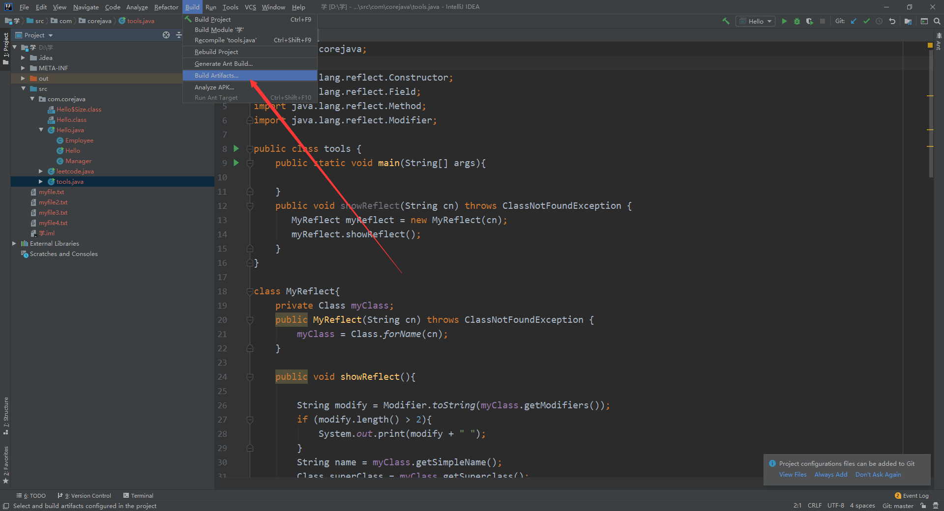
Task: Collapse the src folder
Action: [23, 88]
